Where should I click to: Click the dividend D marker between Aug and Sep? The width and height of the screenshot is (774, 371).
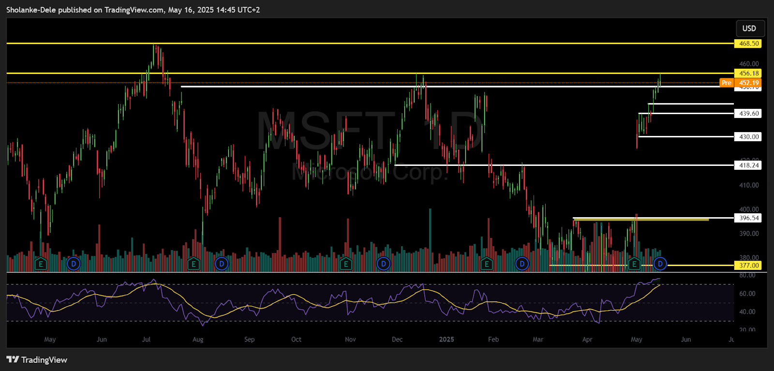[x=222, y=264]
